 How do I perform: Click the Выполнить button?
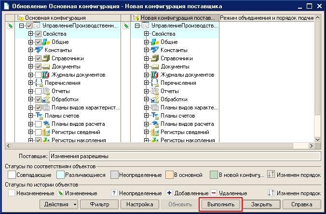[221, 204]
